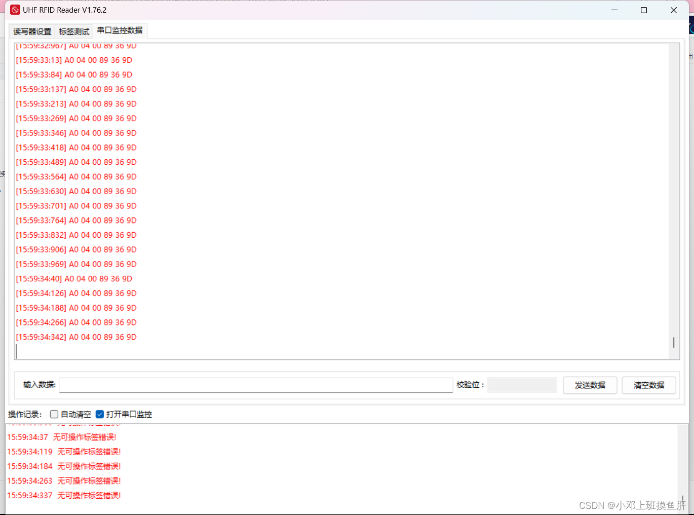Select log line [15:59:34:266]
Viewport: 694px width, 515px height.
76,322
